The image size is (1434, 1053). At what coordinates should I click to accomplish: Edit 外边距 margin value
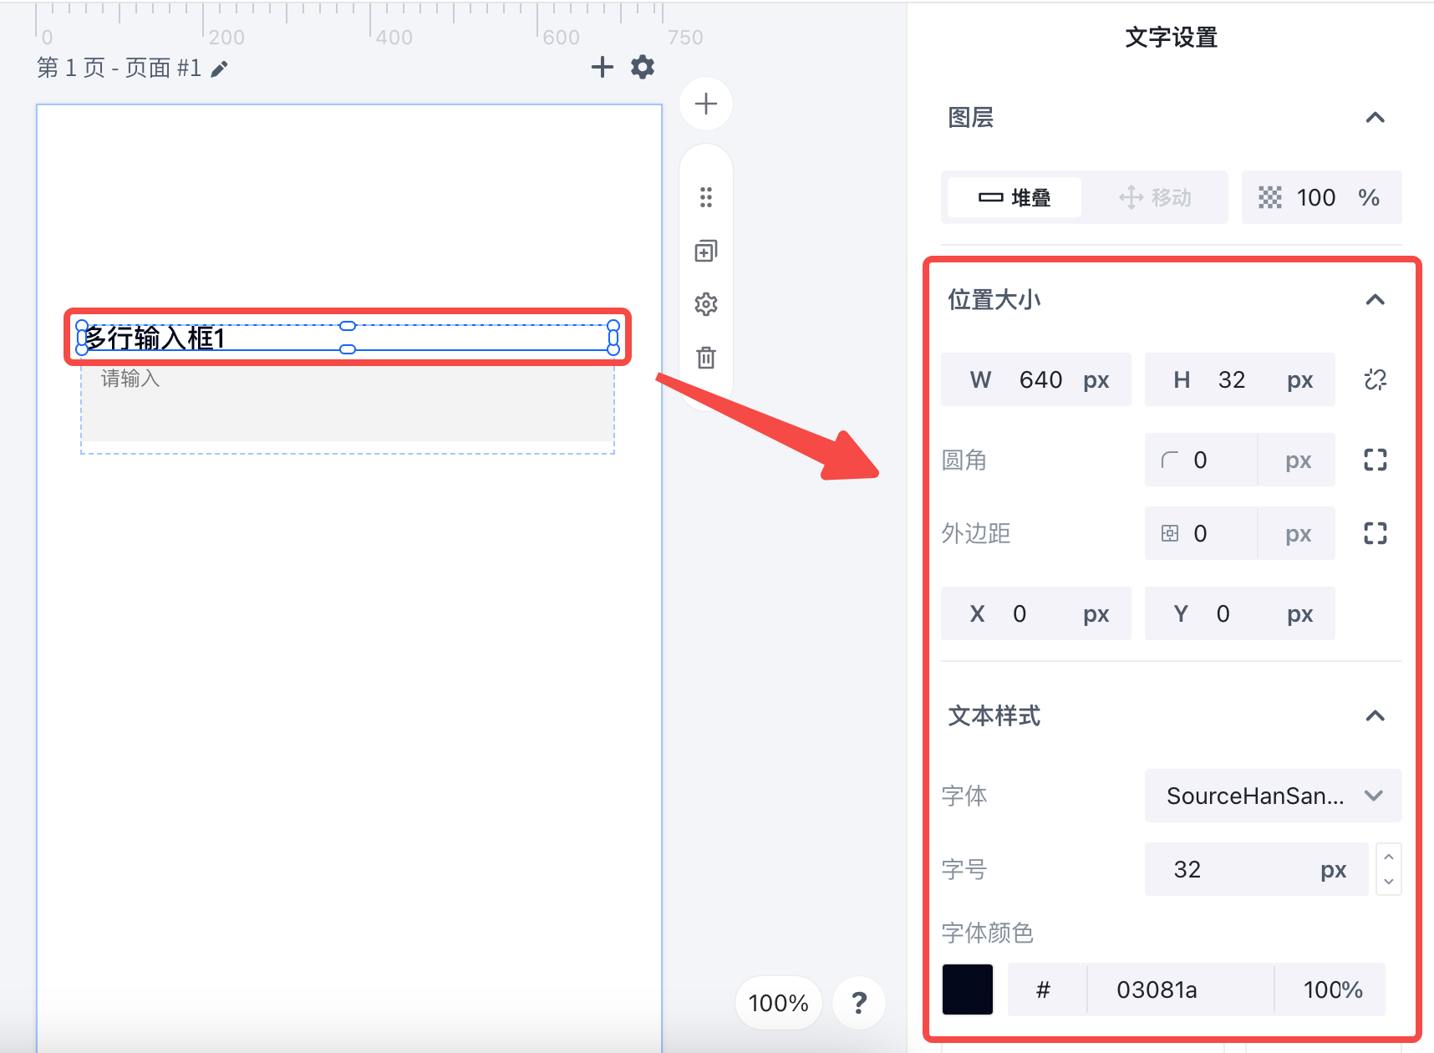coord(1202,533)
